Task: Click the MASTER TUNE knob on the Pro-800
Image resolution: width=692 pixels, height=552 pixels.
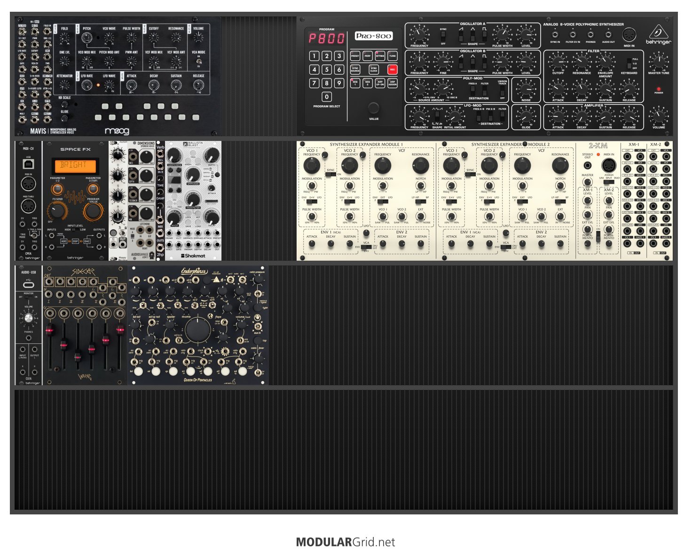Action: [x=659, y=62]
